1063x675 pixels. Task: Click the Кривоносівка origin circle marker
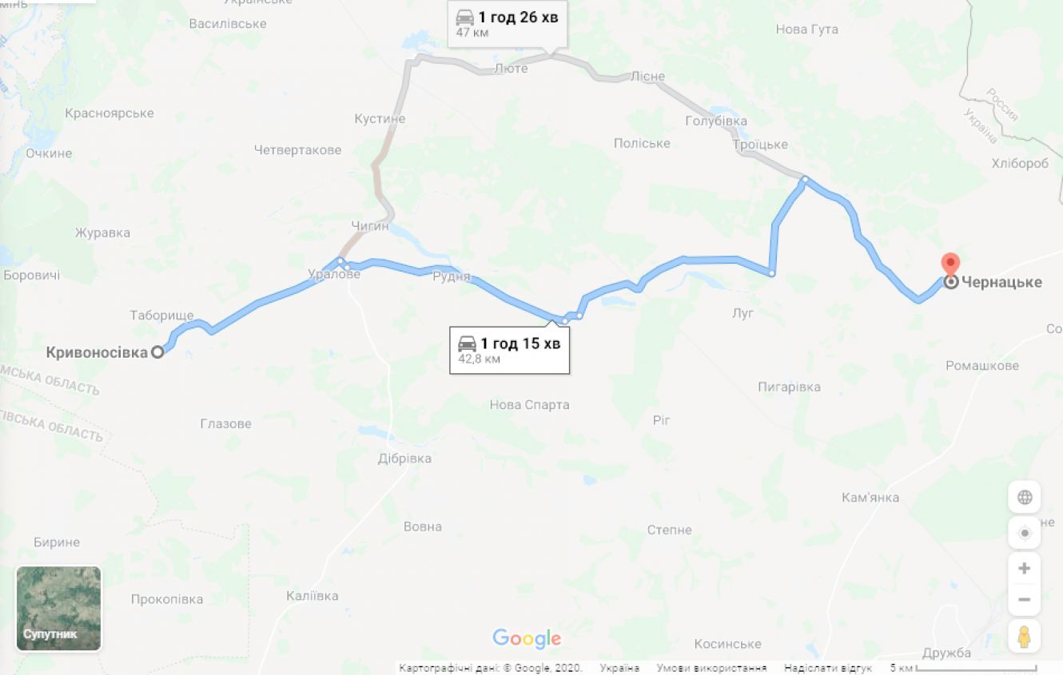point(158,351)
